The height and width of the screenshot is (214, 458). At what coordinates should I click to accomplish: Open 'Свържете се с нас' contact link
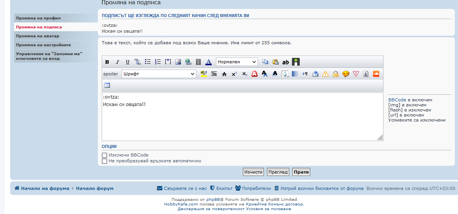point(182,188)
